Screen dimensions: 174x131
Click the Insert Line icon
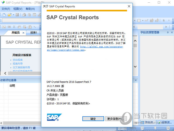pyautogui.click(x=35, y=27)
